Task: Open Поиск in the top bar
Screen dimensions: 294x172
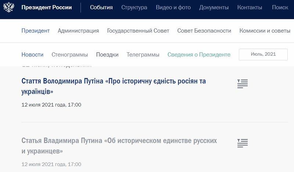Action: click(280, 7)
